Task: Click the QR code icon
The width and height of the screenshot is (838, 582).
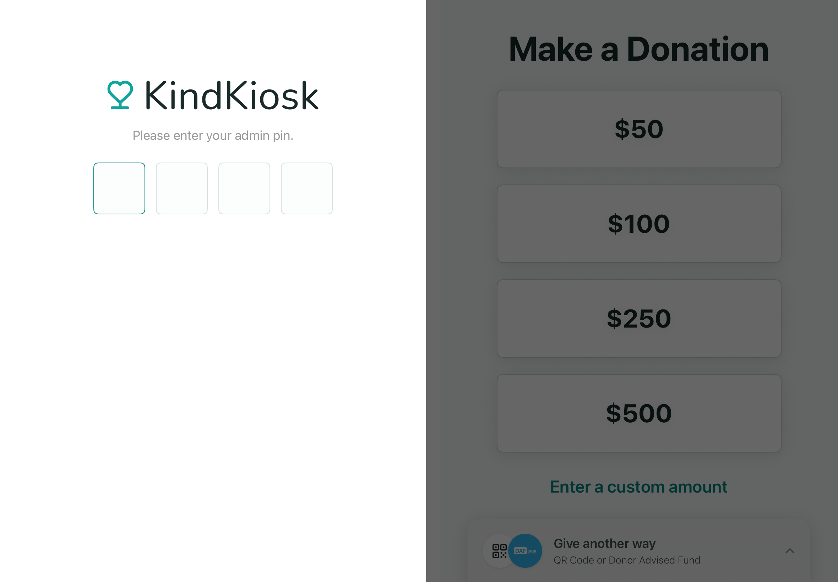Action: pyautogui.click(x=499, y=551)
